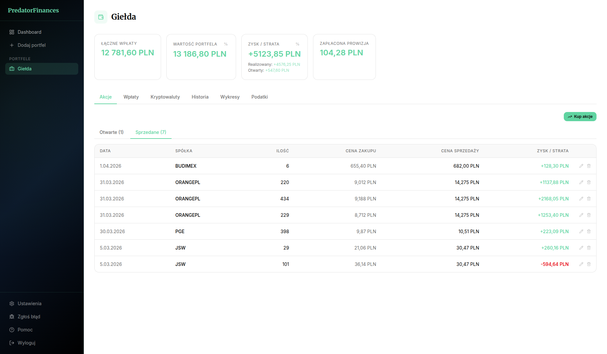Delete the BUDIMEX transaction with trash icon
The height and width of the screenshot is (354, 607).
(589, 166)
